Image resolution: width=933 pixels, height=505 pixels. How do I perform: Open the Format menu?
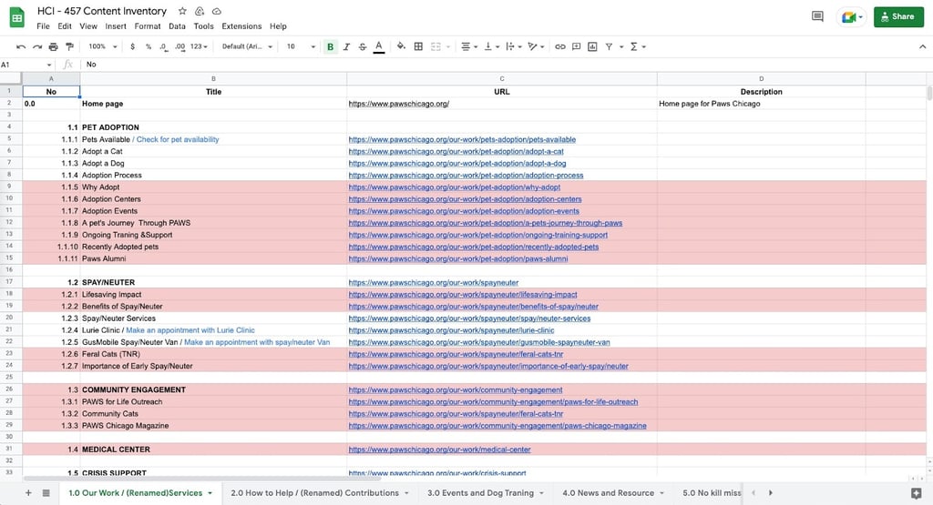click(x=148, y=26)
